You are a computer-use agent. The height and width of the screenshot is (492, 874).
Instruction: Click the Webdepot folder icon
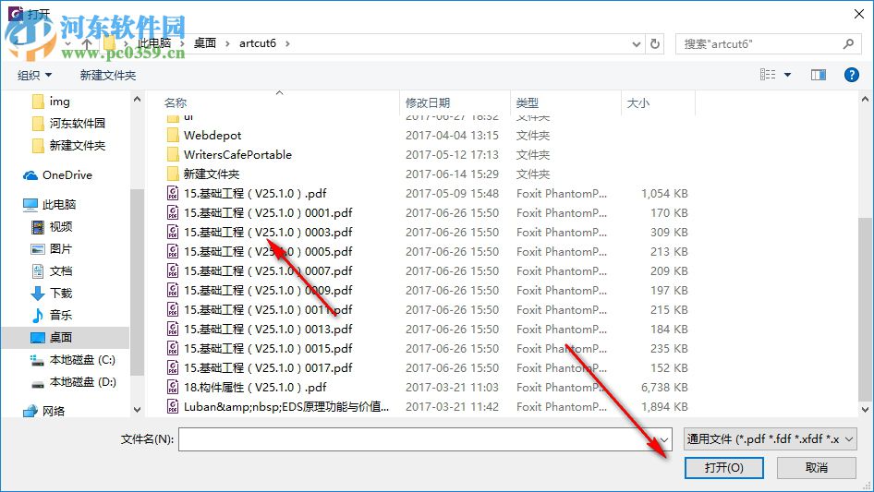click(174, 136)
